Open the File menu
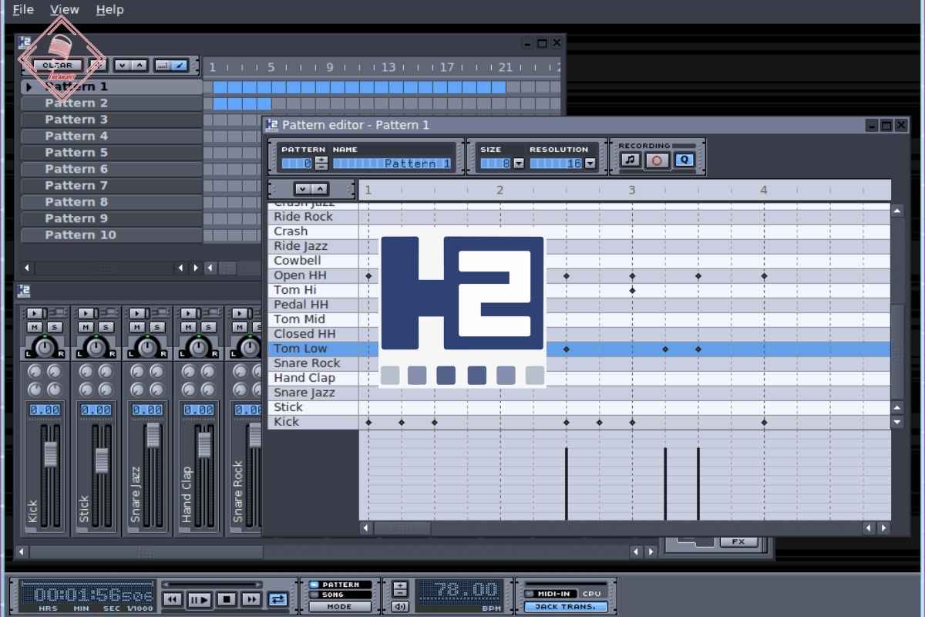The image size is (925, 617). 23,10
